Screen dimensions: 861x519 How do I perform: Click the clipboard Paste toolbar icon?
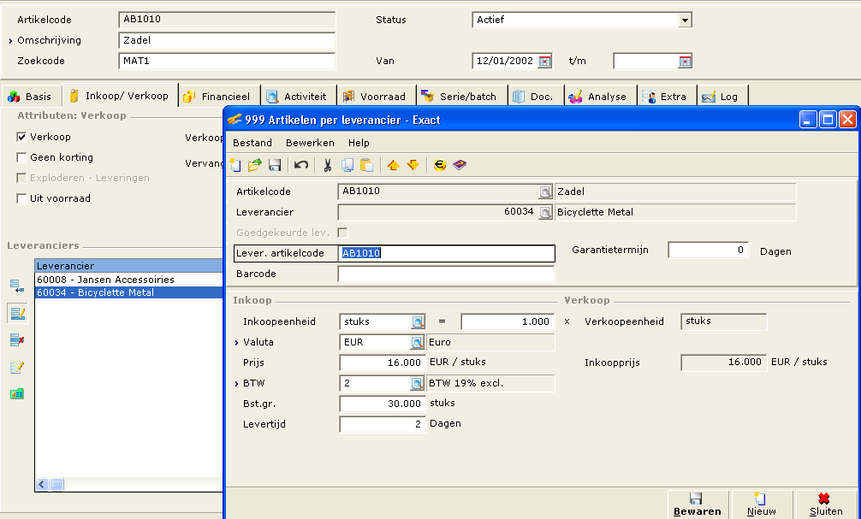(367, 164)
